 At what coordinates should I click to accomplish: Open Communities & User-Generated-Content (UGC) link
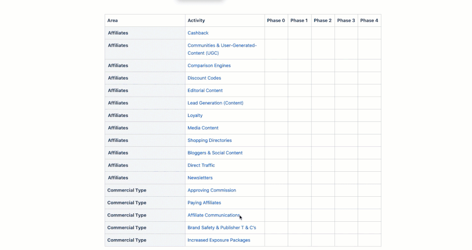222,49
